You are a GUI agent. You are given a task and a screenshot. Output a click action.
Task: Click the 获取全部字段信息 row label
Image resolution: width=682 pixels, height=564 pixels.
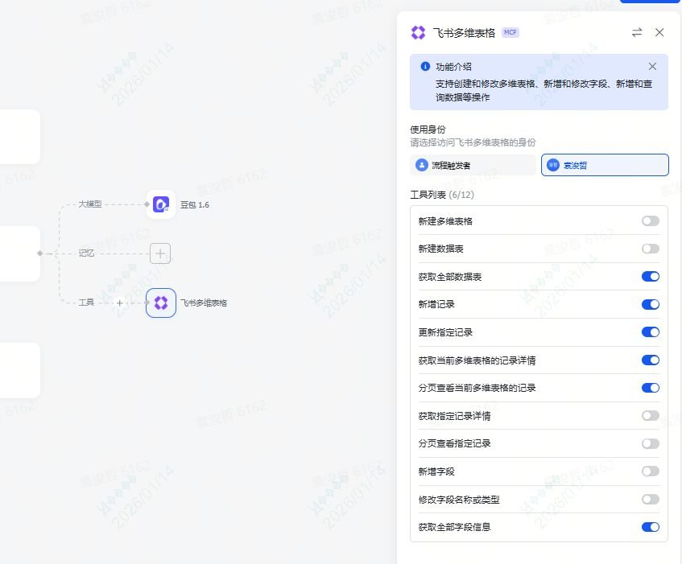pyautogui.click(x=454, y=527)
